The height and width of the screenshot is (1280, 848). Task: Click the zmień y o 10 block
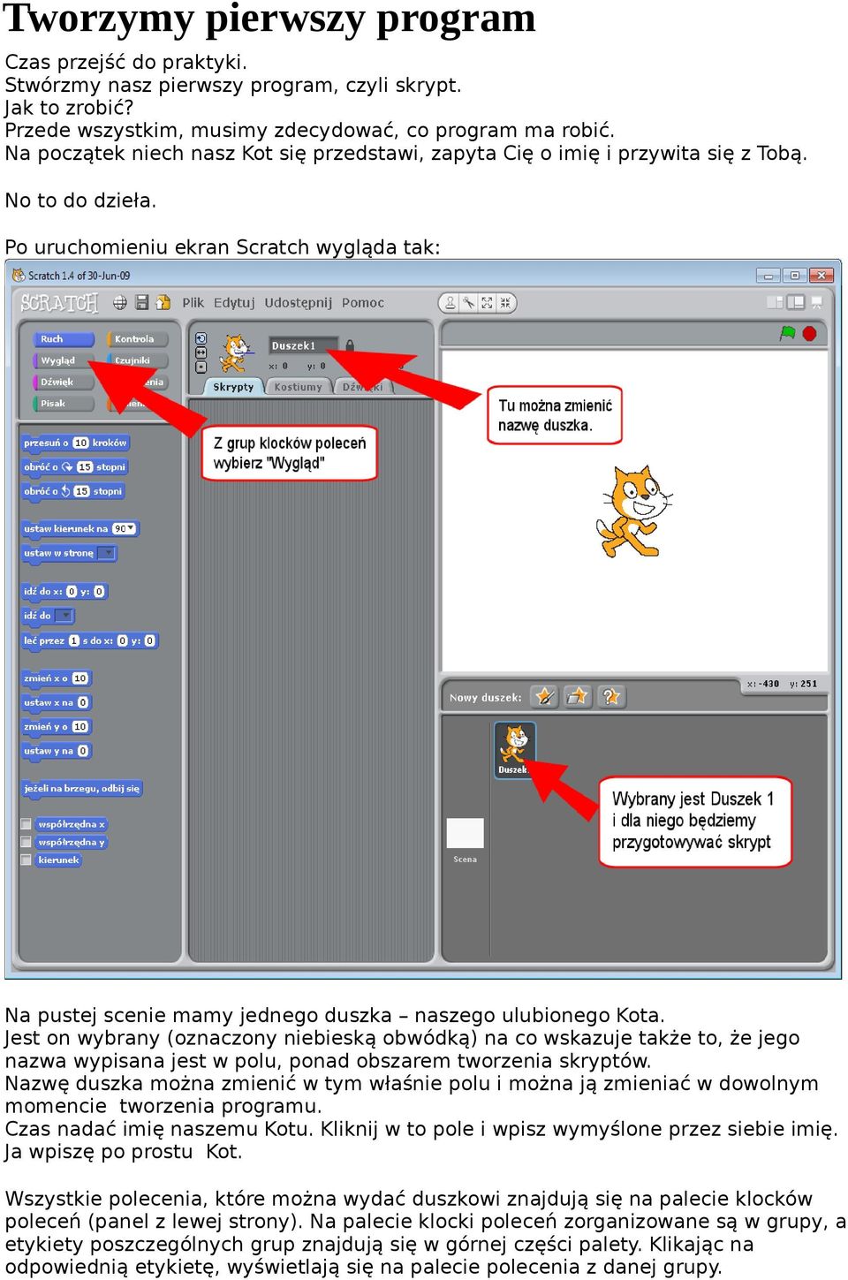57,727
